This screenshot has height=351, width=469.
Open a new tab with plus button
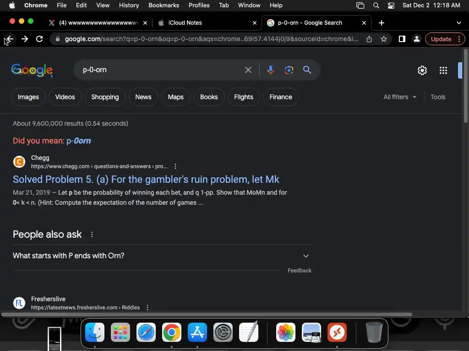pos(382,23)
